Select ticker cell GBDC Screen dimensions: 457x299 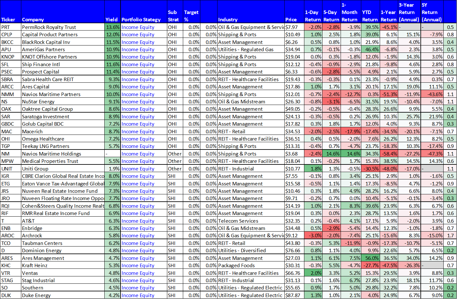[x=10, y=124]
